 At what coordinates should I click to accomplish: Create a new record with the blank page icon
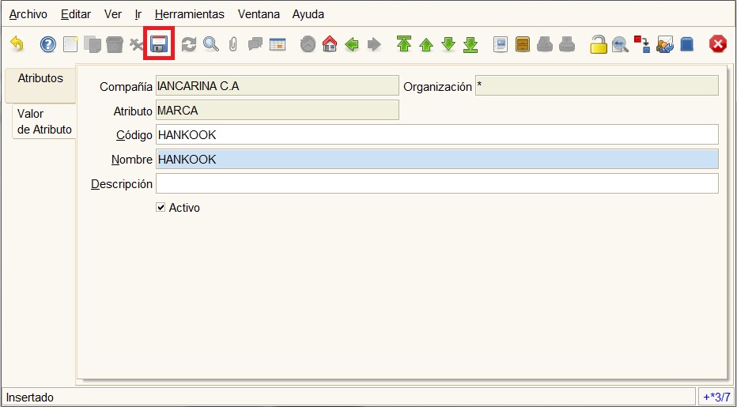click(x=70, y=44)
